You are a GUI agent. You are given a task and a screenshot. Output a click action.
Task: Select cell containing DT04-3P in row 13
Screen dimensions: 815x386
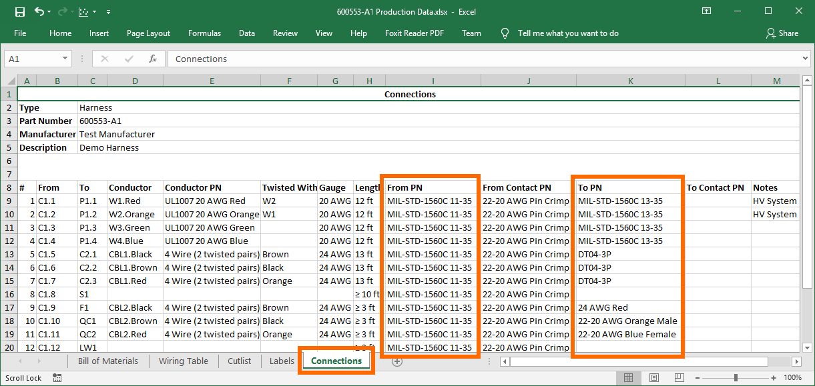coord(630,254)
